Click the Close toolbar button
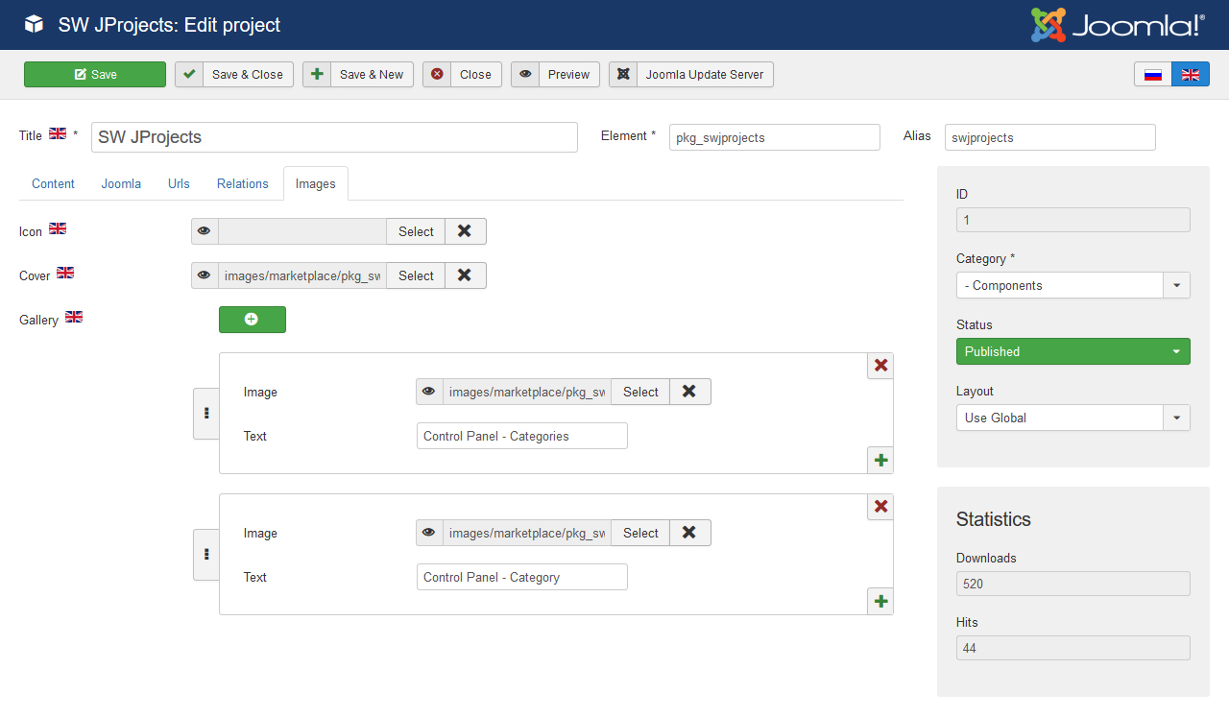The height and width of the screenshot is (717, 1229). 462,75
